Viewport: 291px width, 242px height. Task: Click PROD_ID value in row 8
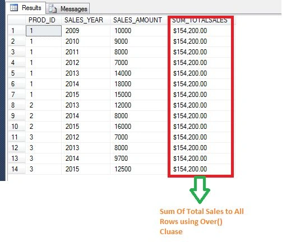click(x=44, y=105)
